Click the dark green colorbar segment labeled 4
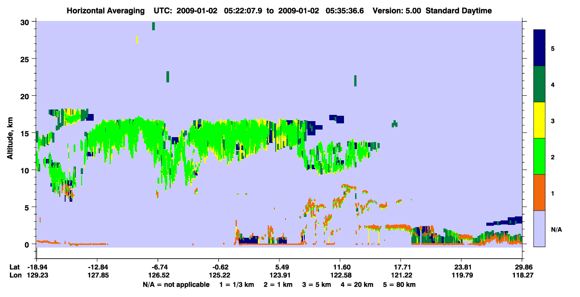This screenshot has height=297, width=580. tap(539, 84)
